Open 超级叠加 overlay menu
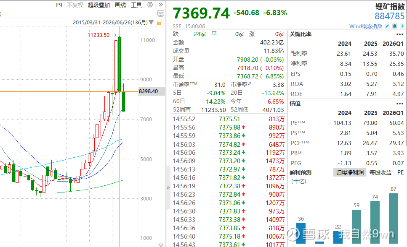This screenshot has height=247, width=407. 98,5
